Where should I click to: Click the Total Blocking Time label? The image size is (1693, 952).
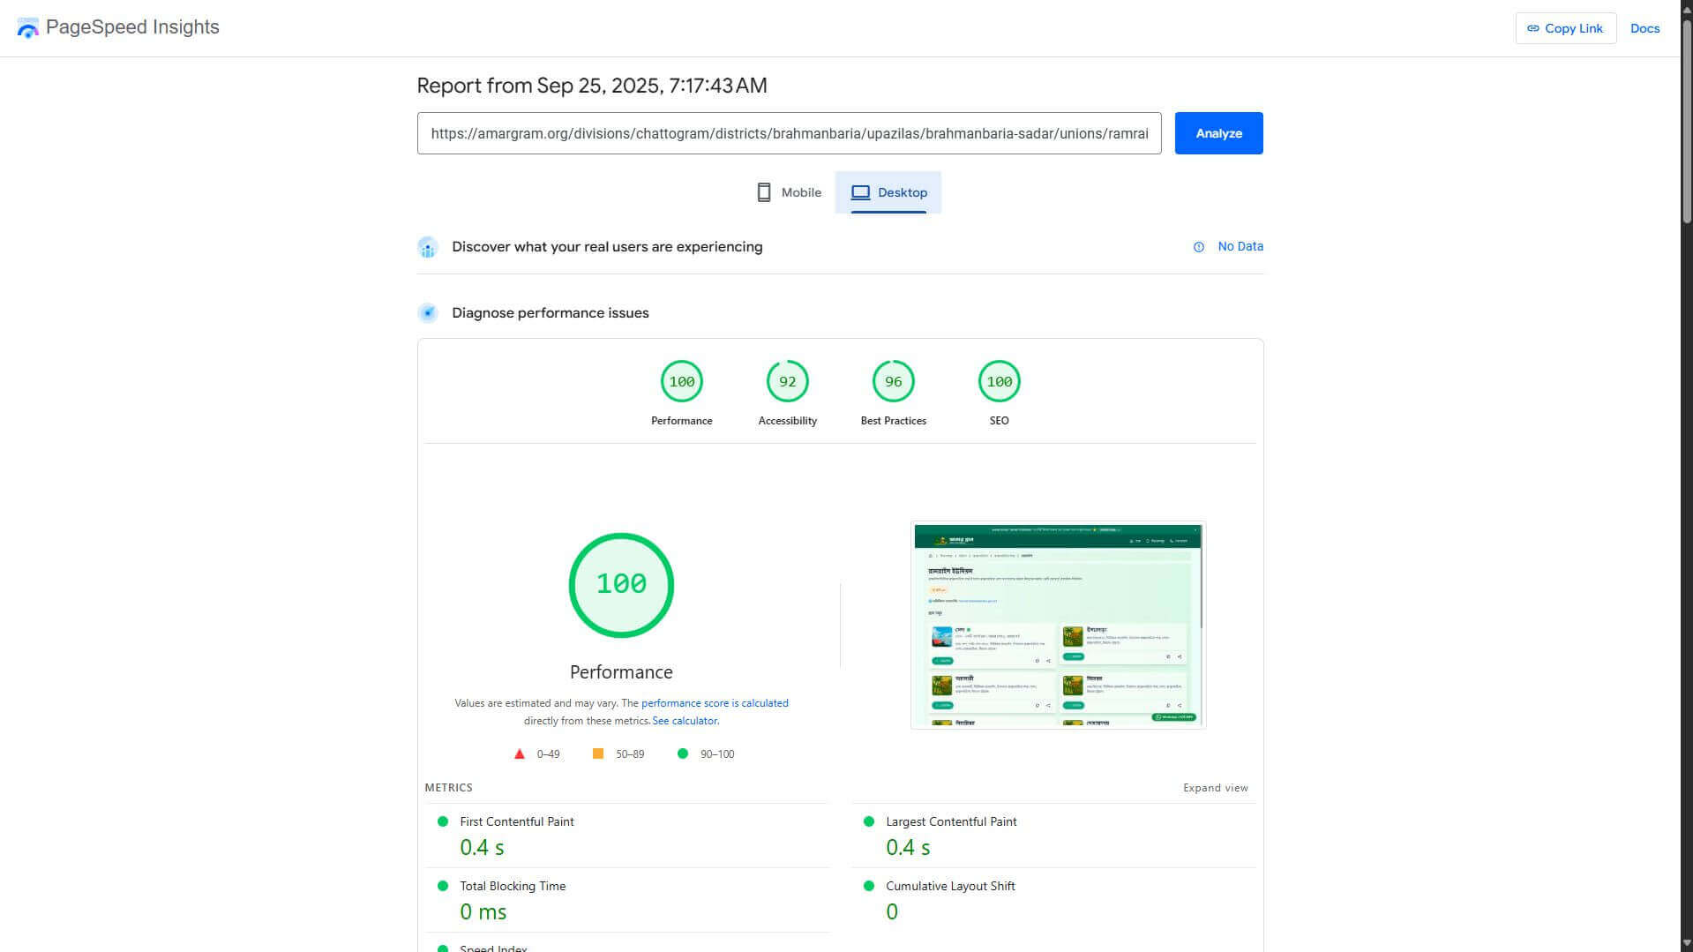tap(513, 886)
